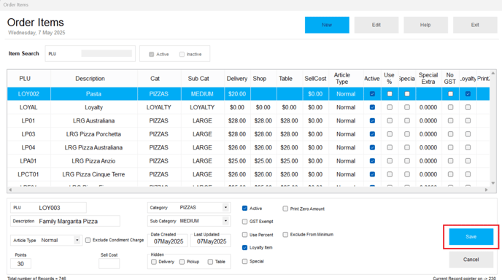Expand the Sub Category dropdown arrow
502x280 pixels.
(225, 221)
